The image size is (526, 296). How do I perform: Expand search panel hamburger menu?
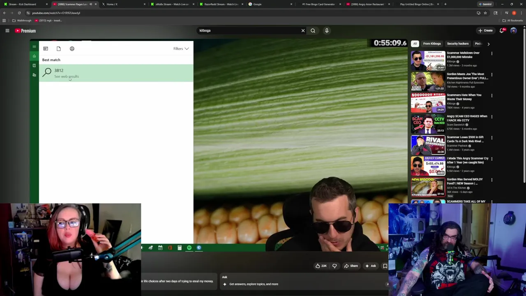pos(34,47)
